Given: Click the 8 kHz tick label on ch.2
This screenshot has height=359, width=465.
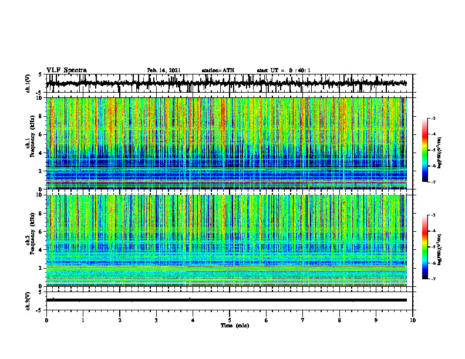Looking at the screenshot, I should [41, 214].
